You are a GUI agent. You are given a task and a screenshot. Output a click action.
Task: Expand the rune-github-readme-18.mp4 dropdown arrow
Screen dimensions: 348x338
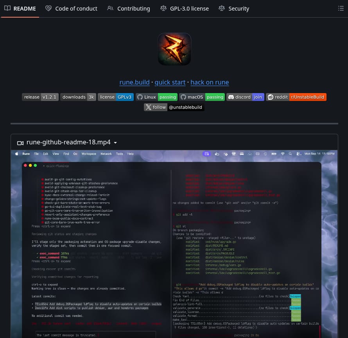115,142
